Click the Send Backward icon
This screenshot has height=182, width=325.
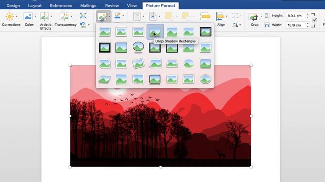coord(186,16)
